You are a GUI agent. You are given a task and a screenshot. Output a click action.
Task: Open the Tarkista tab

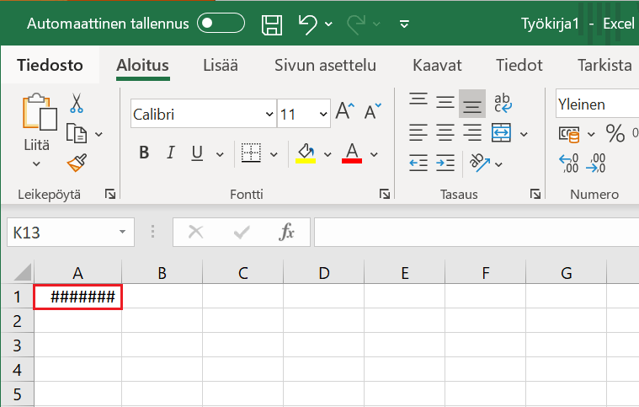tap(604, 65)
